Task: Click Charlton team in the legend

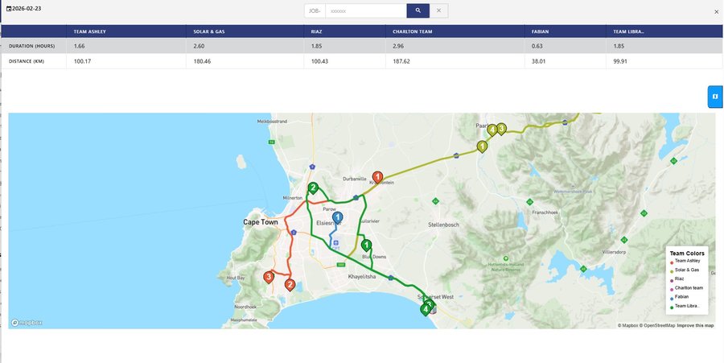Action: coord(689,287)
